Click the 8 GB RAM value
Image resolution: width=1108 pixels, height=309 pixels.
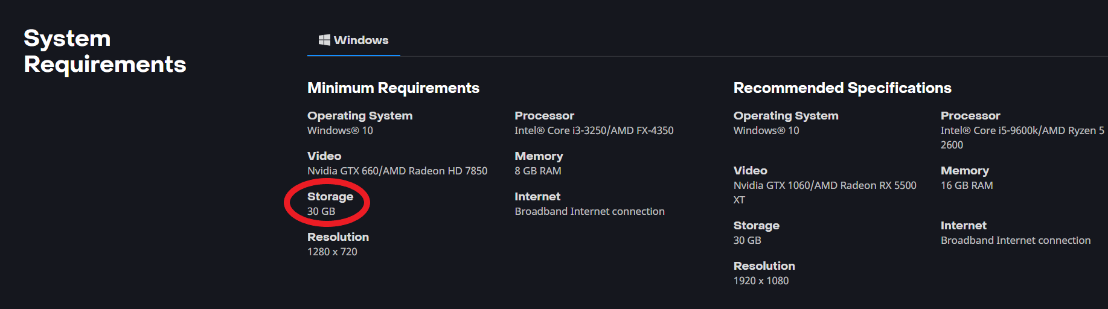537,171
